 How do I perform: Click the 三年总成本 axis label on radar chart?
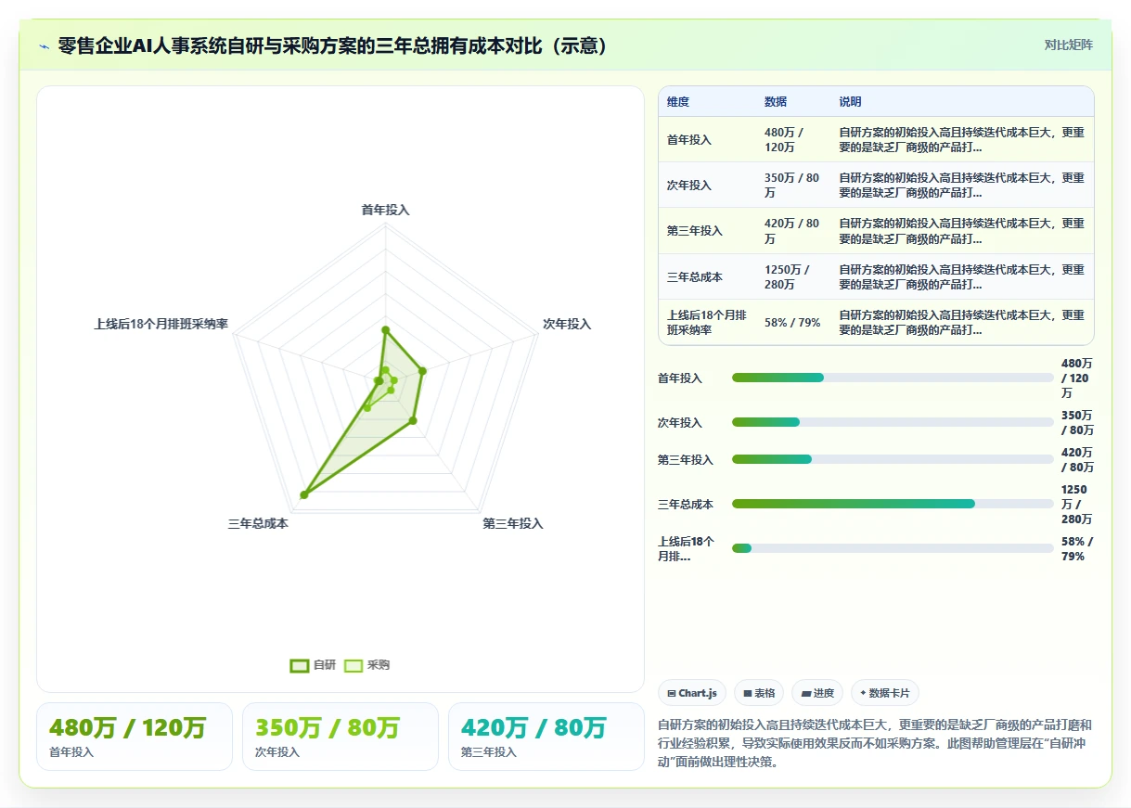(x=258, y=523)
